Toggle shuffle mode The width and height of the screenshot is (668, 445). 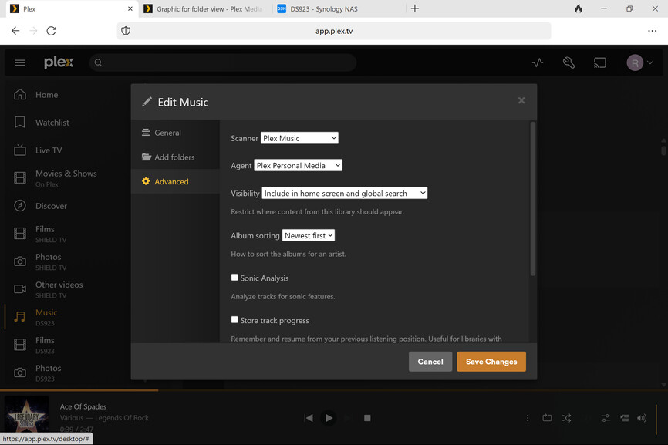tap(566, 418)
